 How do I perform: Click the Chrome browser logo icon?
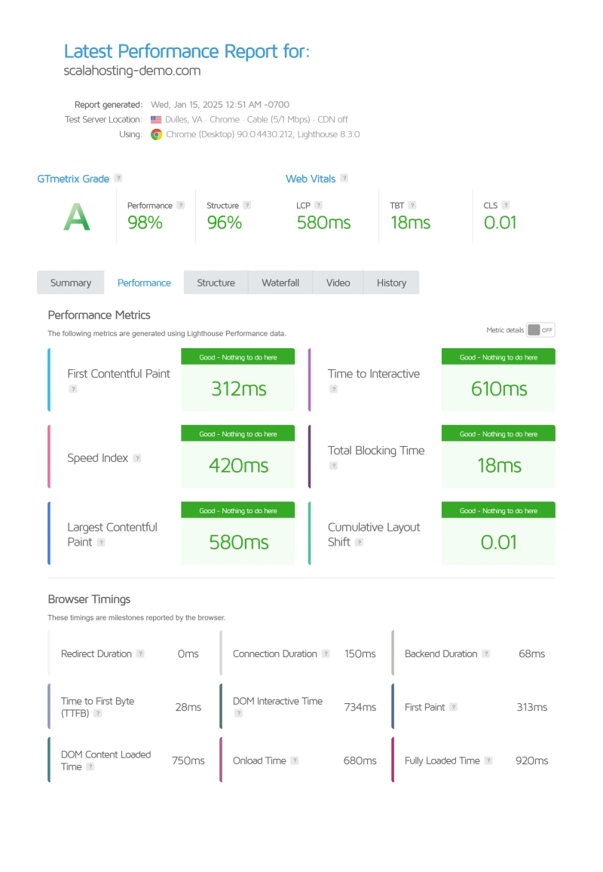click(x=156, y=135)
